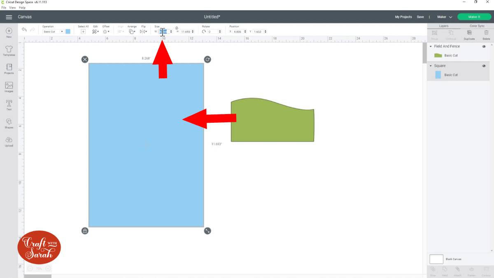
Task: Click the Delete icon in Layers panel
Action: pos(486,33)
